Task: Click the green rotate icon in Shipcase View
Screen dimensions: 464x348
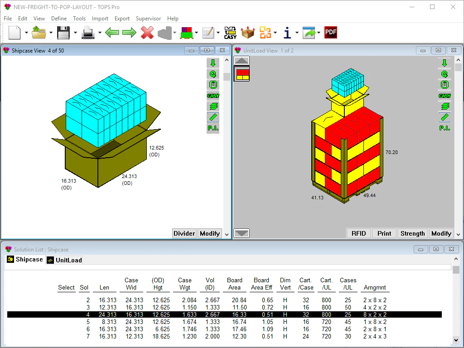Action: click(x=213, y=74)
